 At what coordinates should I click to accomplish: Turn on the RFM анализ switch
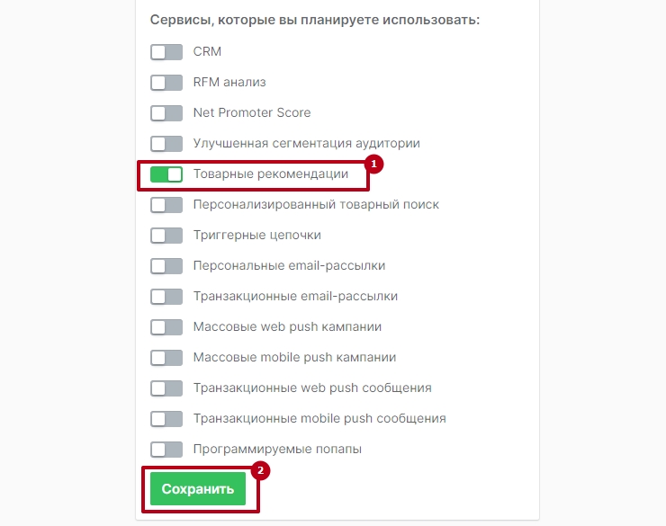coord(166,83)
